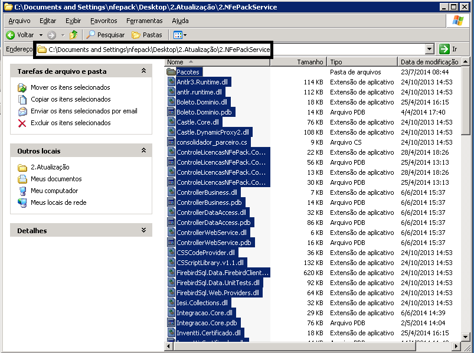Open the Ferramentas menu

144,21
